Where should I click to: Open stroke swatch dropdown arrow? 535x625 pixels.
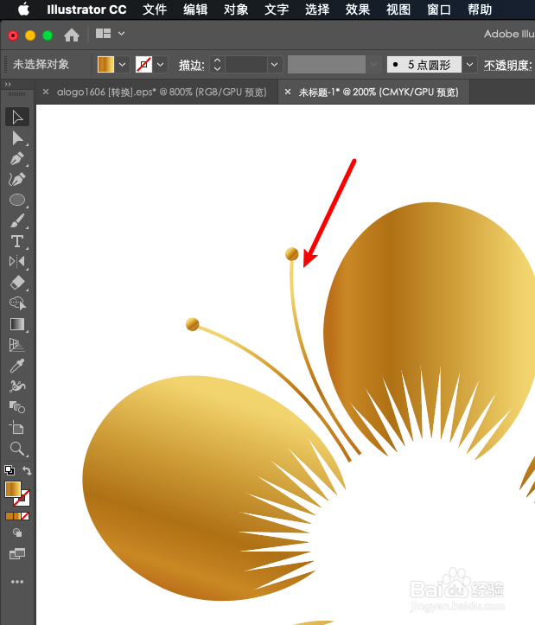click(160, 64)
